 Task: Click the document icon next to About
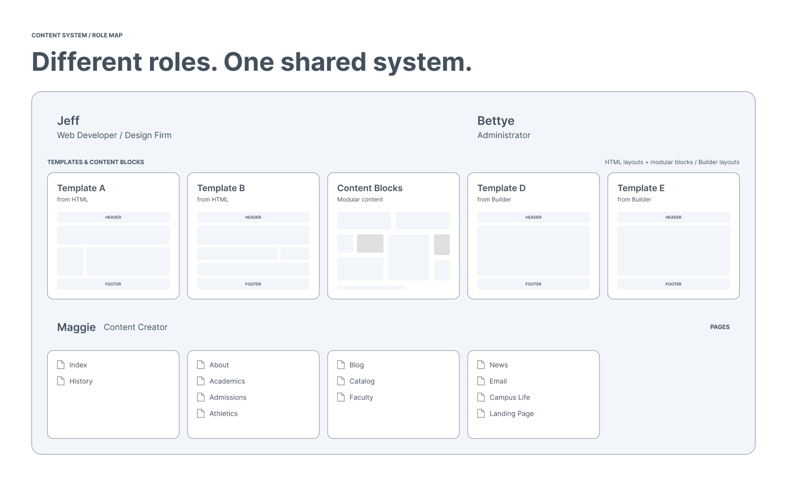201,365
